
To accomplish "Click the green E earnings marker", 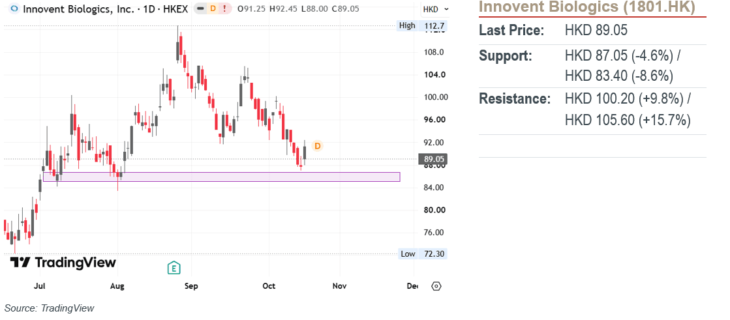I will 174,267.
